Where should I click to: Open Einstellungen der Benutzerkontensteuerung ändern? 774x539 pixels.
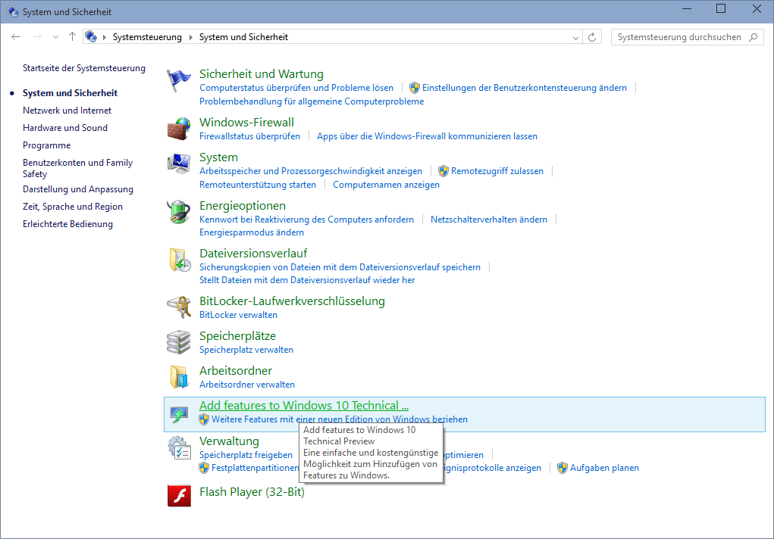click(x=525, y=88)
